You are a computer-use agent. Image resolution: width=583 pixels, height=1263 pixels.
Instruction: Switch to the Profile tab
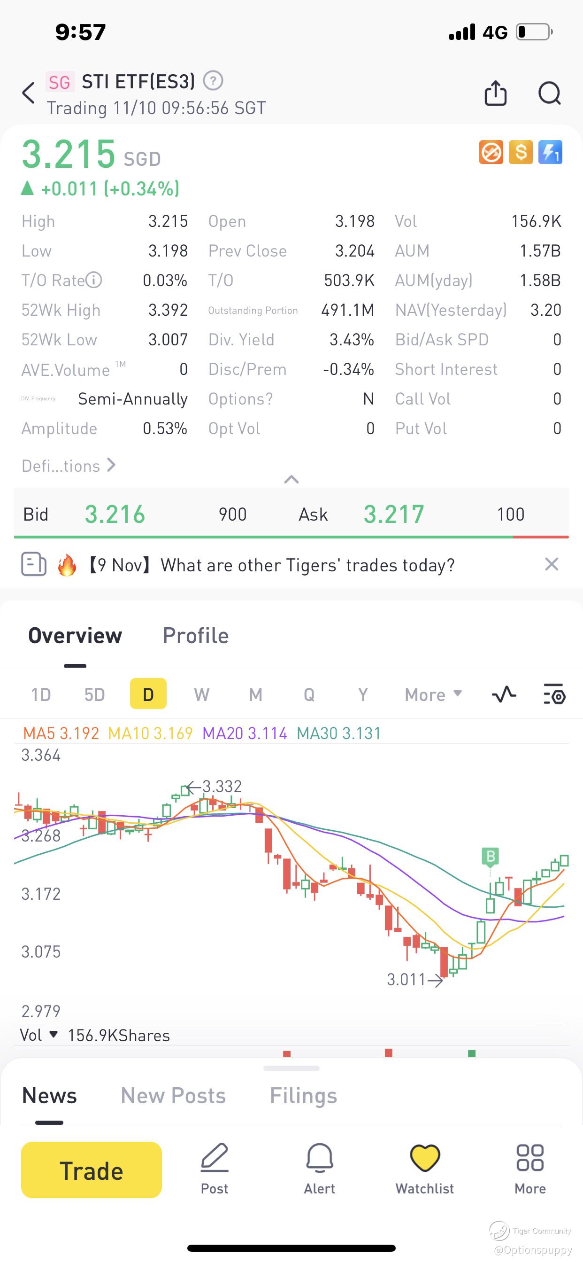point(195,635)
